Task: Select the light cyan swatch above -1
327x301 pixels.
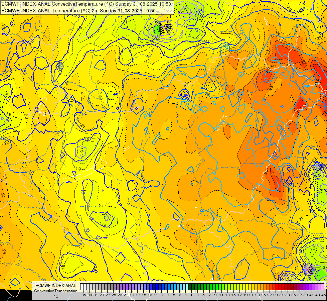Action: tap(187, 287)
